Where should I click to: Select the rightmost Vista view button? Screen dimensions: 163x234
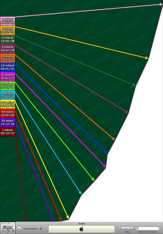pyautogui.click(x=131, y=228)
